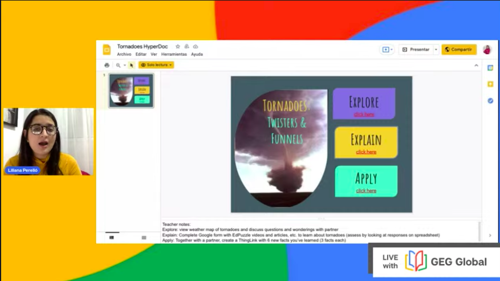Expand the side panel arrow

[490, 235]
